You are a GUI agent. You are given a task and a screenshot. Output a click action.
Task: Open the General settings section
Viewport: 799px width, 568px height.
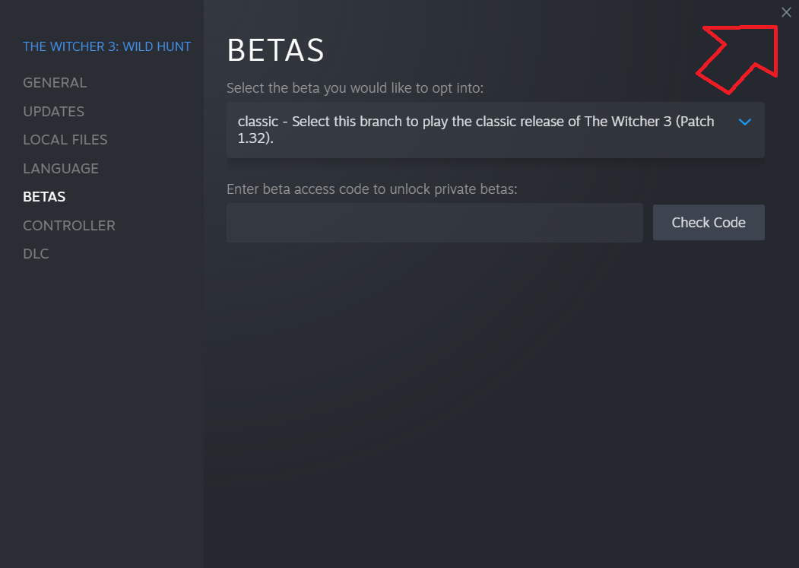(x=55, y=83)
